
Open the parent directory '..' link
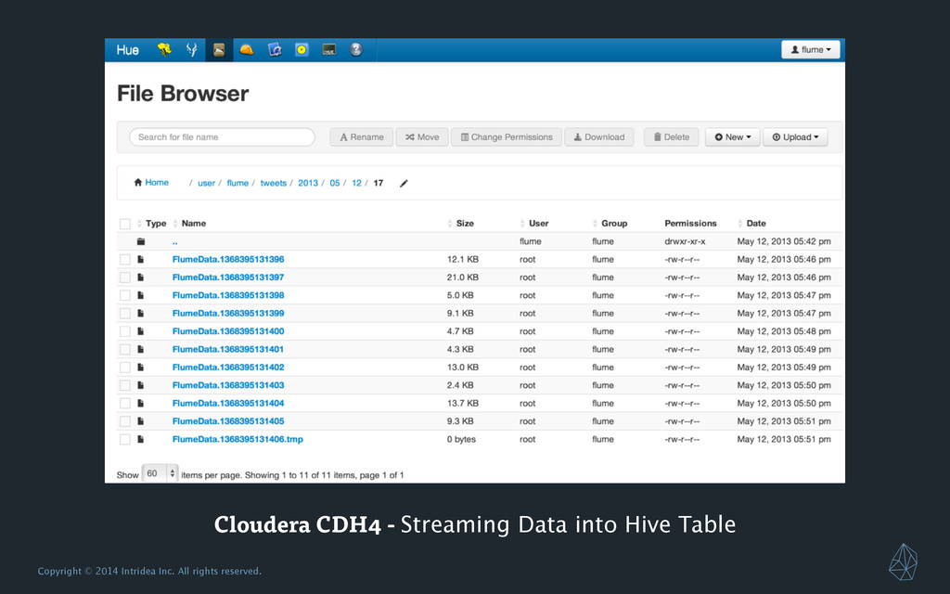tap(174, 242)
